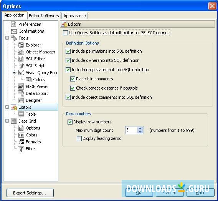
Task: Click the Designer icon
Action: pos(21,100)
